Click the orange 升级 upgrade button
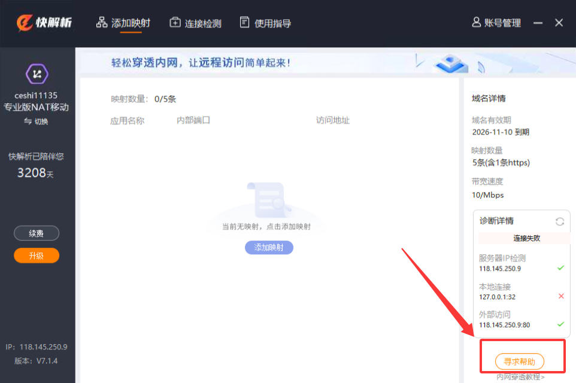Screen dimensions: 576x383 37,256
